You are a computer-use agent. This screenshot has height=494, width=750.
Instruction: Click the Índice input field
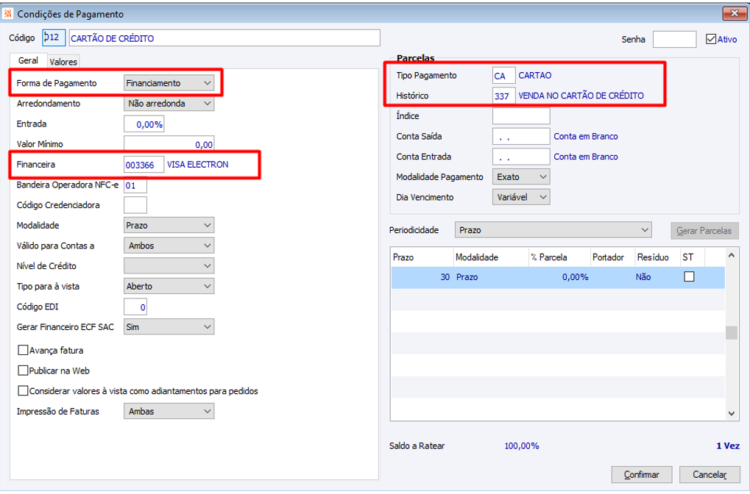521,116
